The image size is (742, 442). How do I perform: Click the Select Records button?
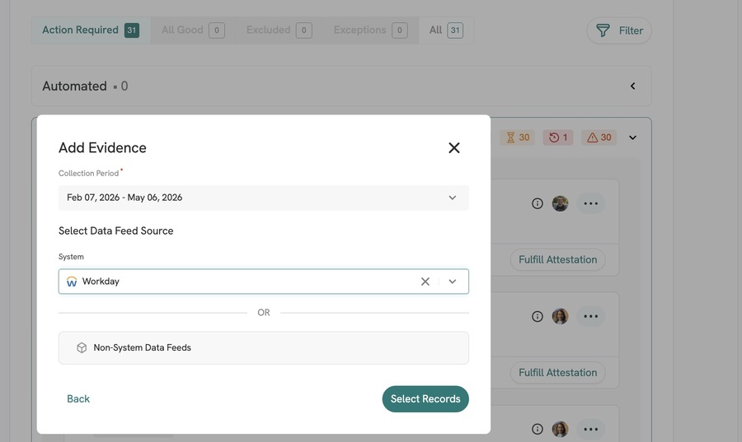click(425, 399)
